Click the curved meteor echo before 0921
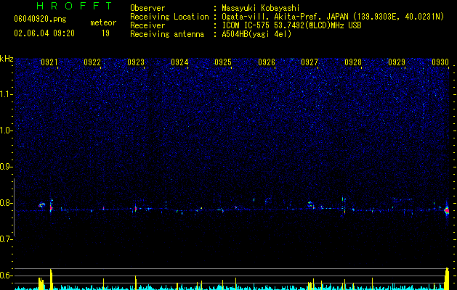 (41, 205)
